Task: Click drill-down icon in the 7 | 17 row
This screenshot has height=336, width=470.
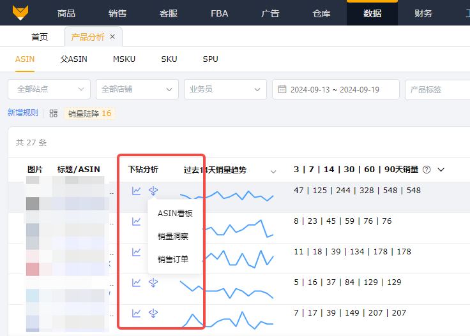Action: coord(153,313)
